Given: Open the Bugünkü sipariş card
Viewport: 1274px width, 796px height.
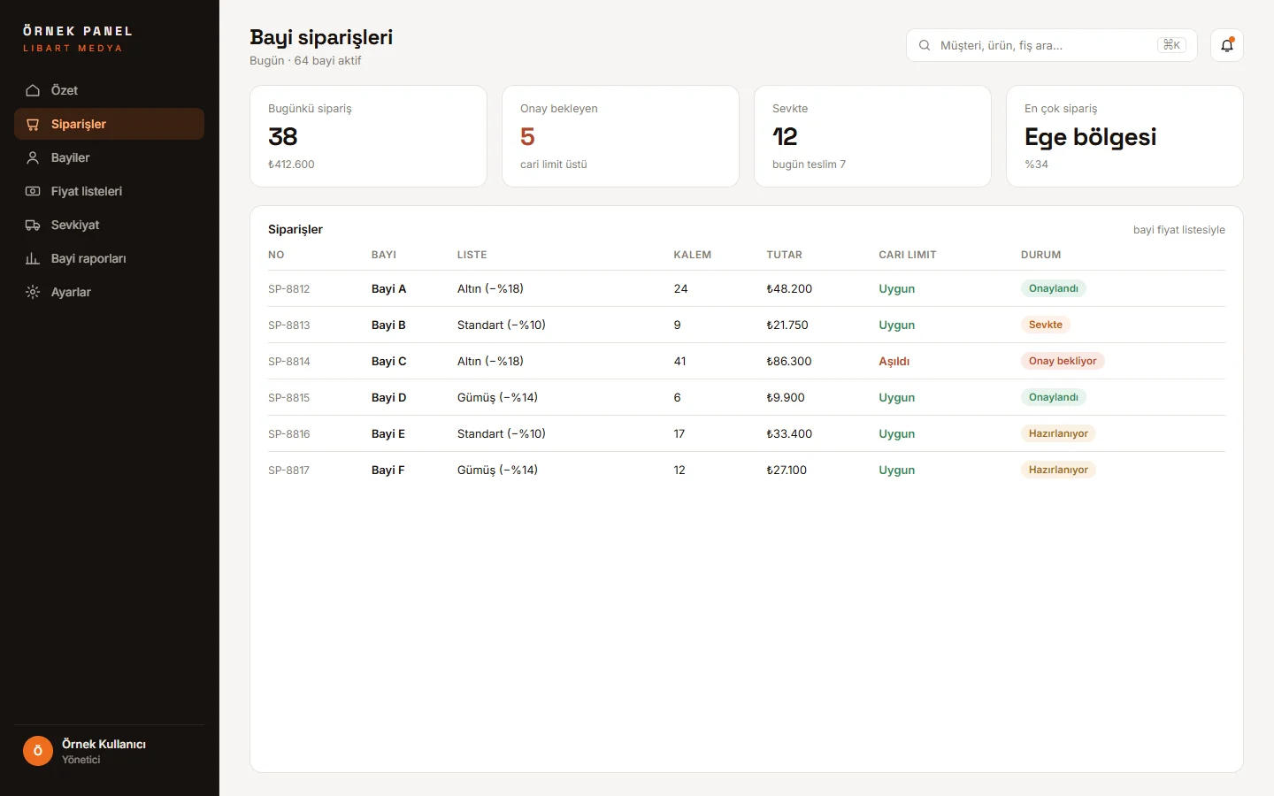Looking at the screenshot, I should coord(368,136).
